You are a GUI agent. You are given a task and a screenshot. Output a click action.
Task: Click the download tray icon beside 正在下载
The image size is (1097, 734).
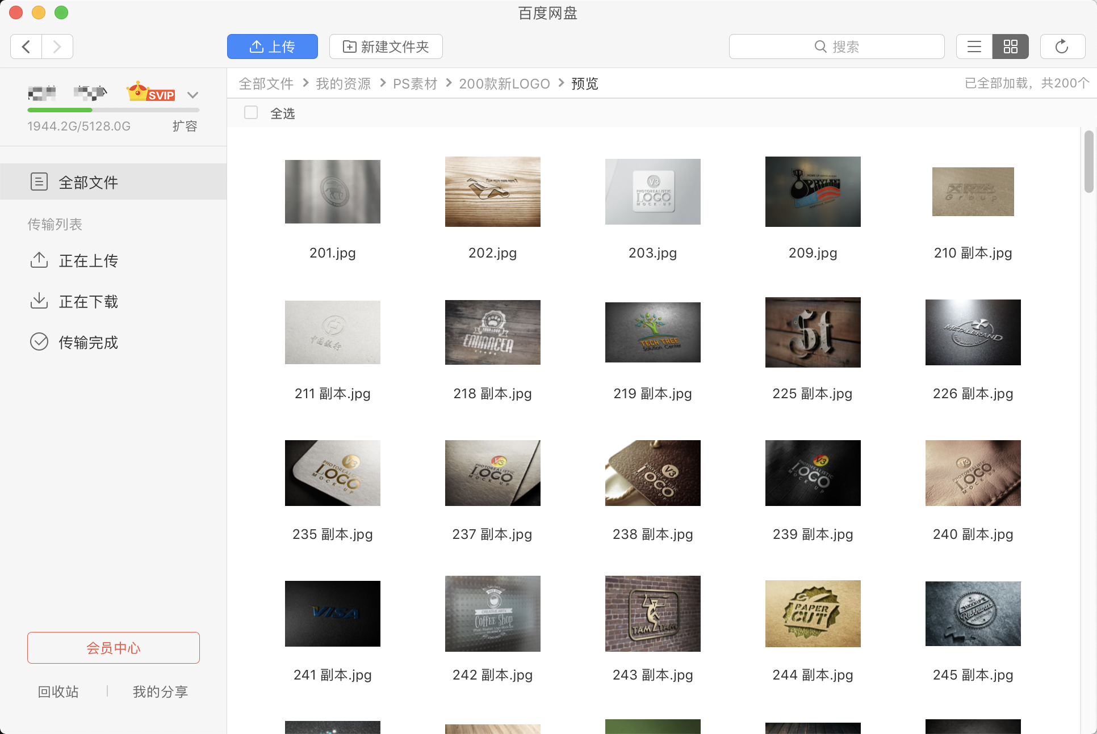[39, 301]
